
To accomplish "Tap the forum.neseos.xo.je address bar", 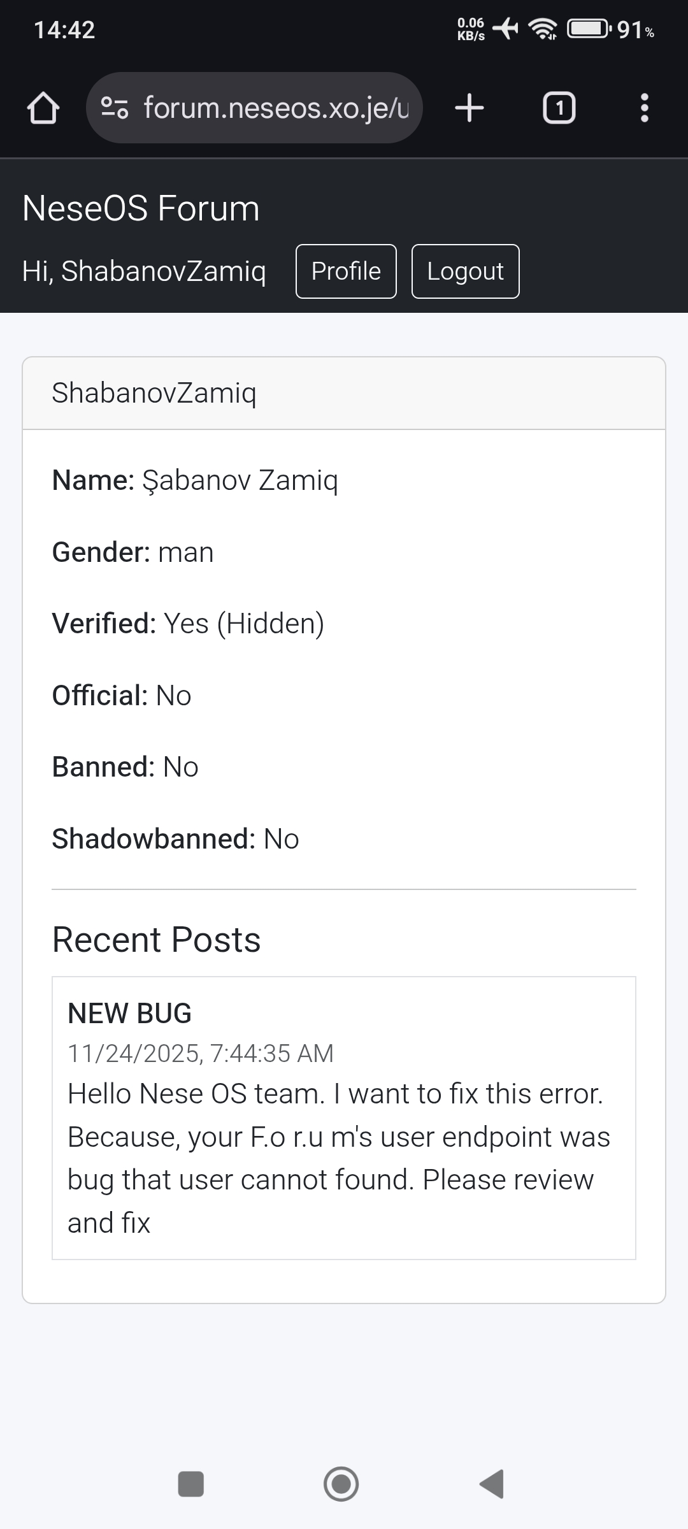I will 275,108.
